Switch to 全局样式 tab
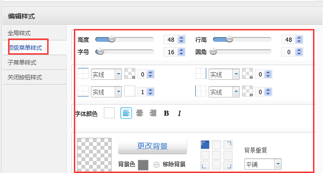Image resolution: width=323 pixels, height=173 pixels. coord(19,33)
